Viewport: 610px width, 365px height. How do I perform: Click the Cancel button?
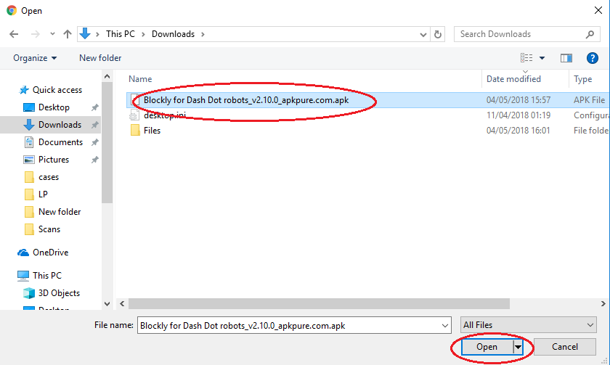565,347
